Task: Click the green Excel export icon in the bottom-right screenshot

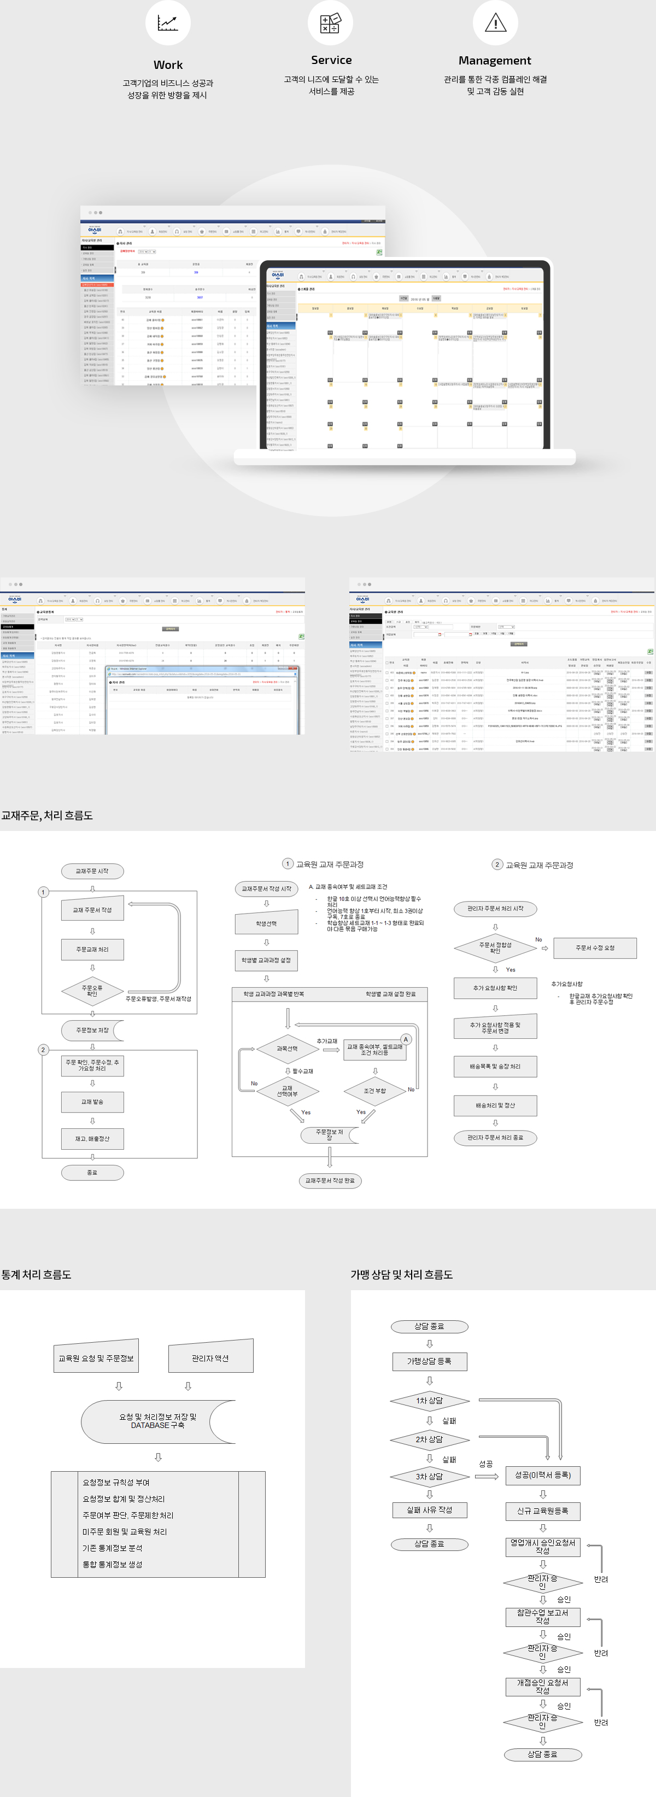Action: coord(650,652)
